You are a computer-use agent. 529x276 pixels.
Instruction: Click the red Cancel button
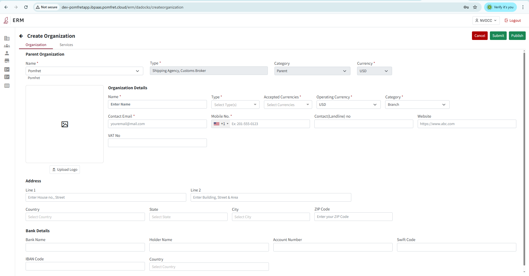[x=479, y=36]
